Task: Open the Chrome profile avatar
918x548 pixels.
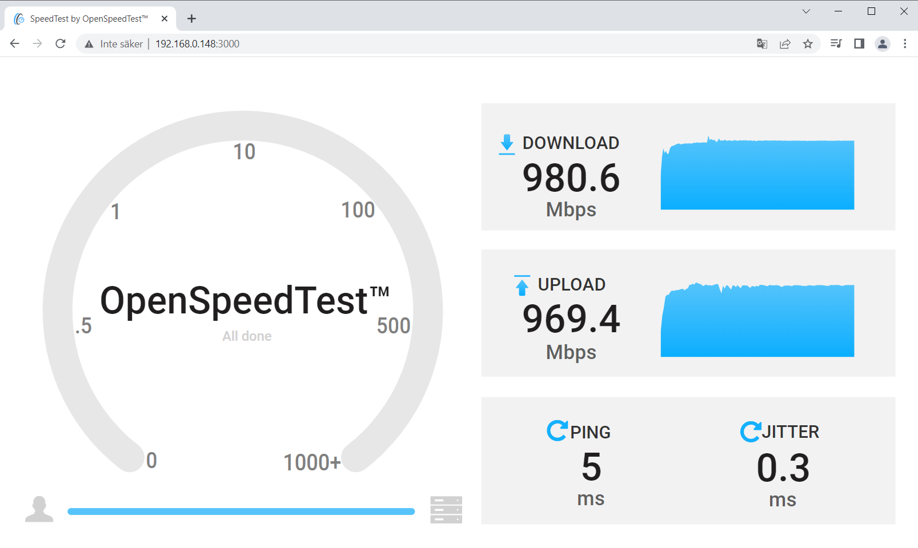Action: (x=882, y=44)
